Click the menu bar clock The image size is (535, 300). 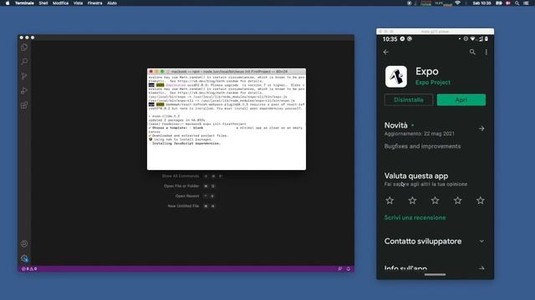(x=481, y=3)
